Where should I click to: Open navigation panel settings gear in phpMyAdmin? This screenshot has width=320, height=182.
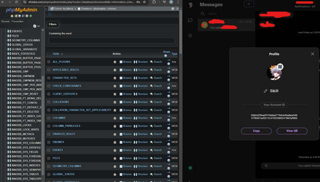27,16
